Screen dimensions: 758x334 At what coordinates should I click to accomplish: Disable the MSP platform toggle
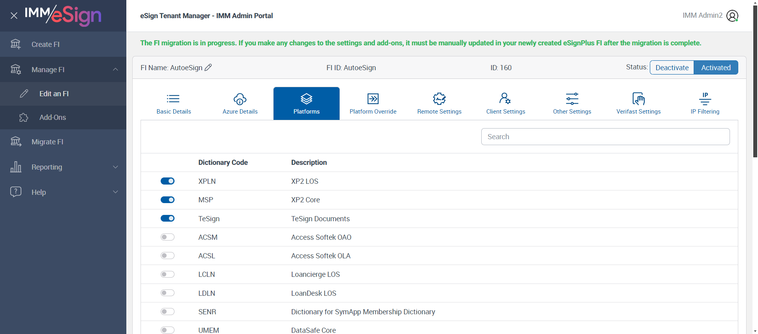(x=167, y=200)
